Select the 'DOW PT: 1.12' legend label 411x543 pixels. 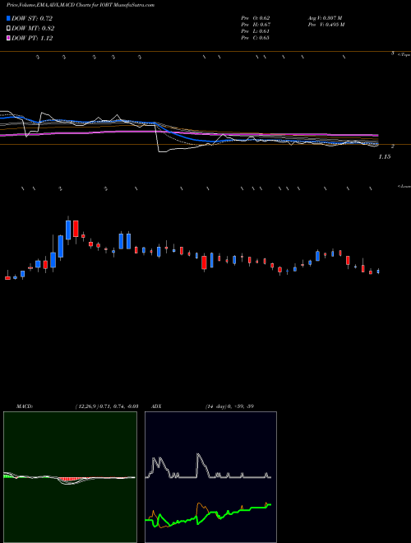32,38
